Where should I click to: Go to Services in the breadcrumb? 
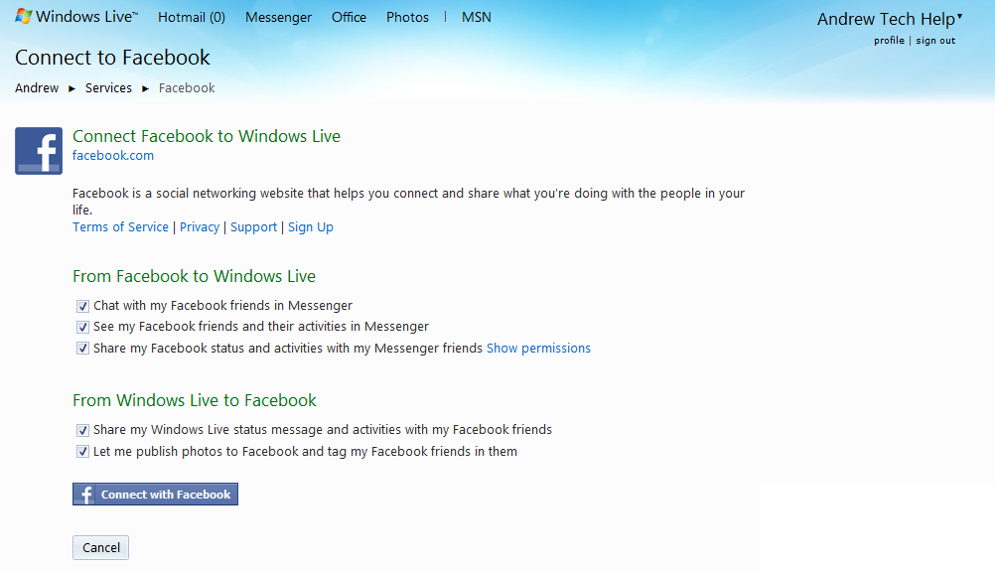pyautogui.click(x=108, y=87)
